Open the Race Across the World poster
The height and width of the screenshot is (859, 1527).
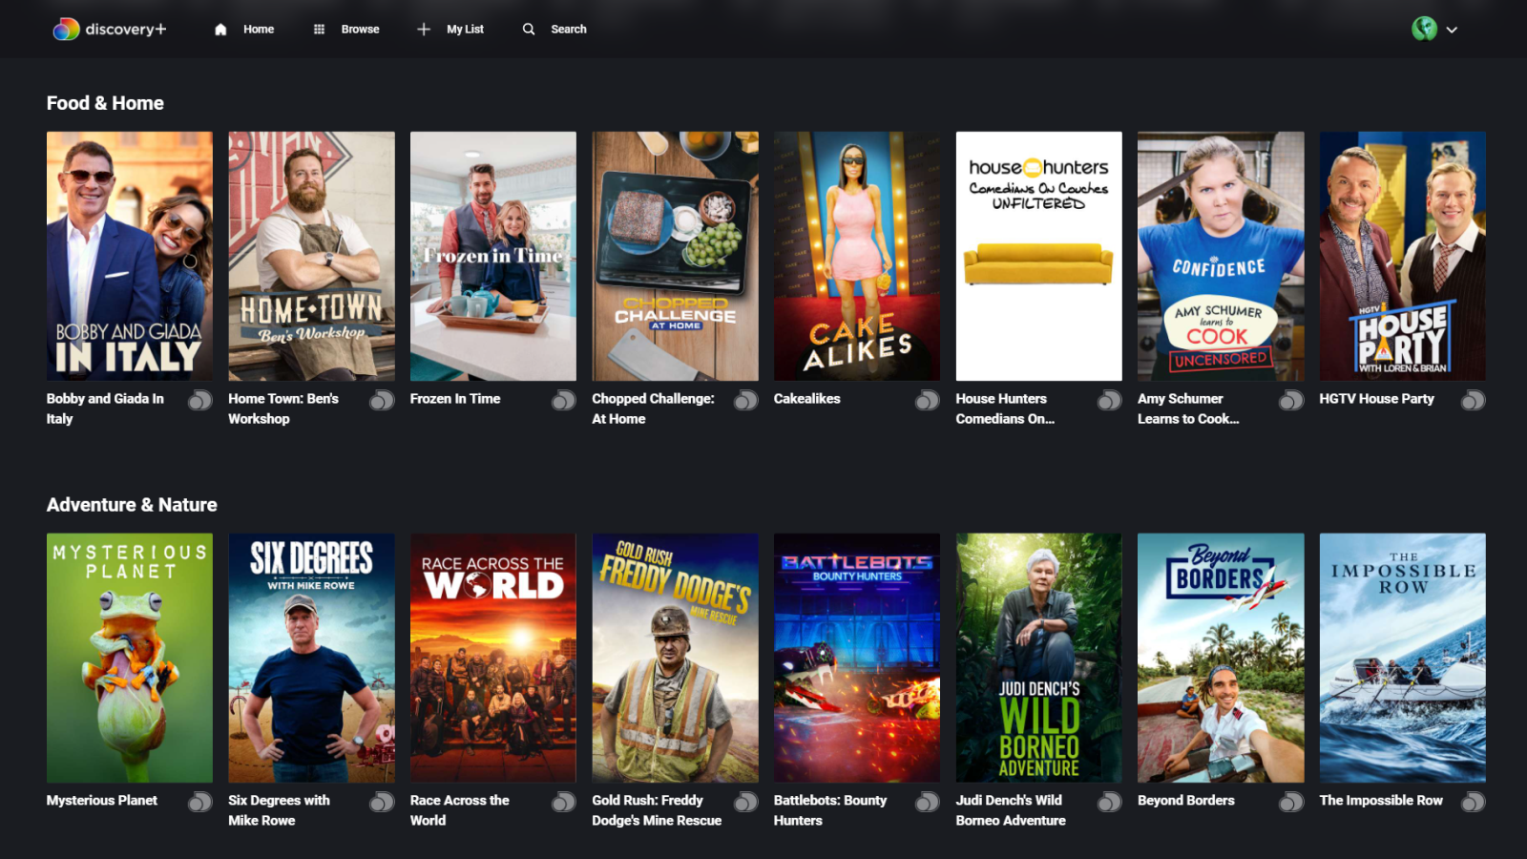click(x=493, y=658)
